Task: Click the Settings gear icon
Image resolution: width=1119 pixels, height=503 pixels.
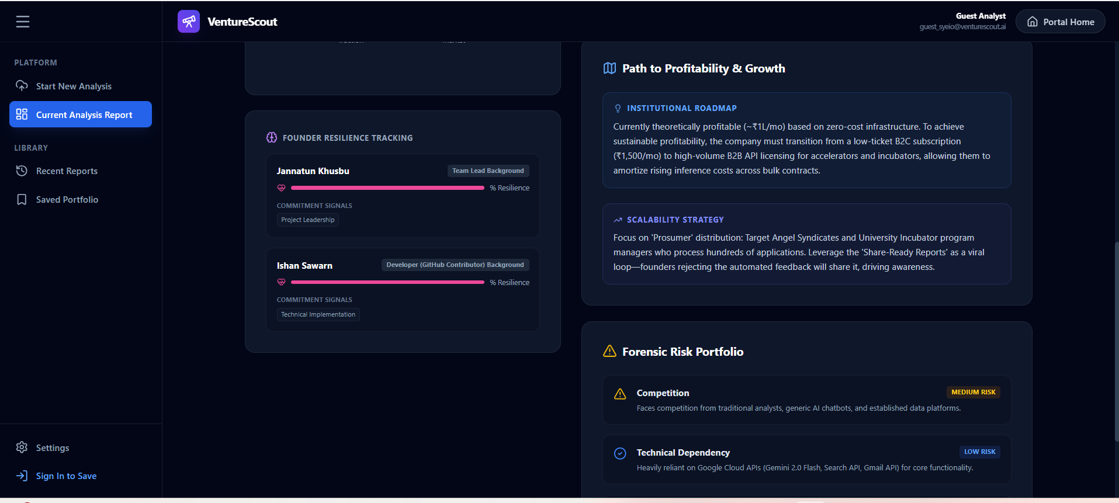Action: 22,448
